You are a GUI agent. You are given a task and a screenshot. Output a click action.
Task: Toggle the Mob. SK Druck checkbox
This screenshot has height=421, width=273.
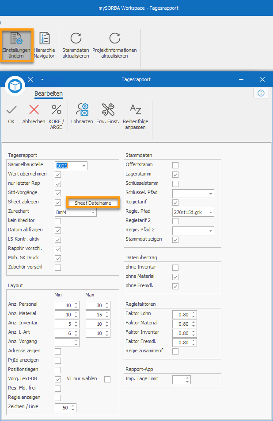58,258
